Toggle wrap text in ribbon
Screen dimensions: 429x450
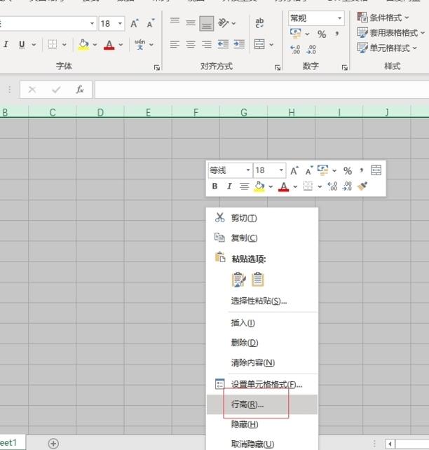[x=259, y=22]
